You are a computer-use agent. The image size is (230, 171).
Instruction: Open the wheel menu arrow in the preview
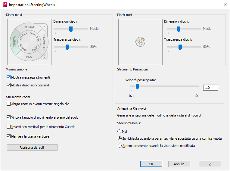(x=45, y=57)
